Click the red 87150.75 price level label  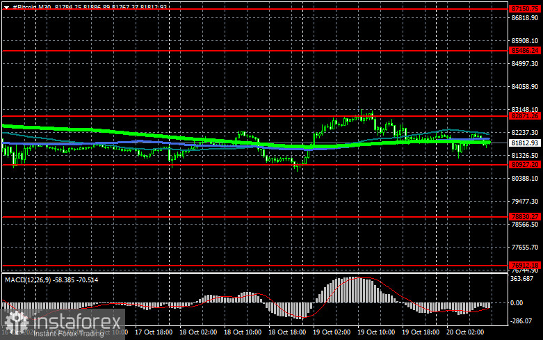525,9
